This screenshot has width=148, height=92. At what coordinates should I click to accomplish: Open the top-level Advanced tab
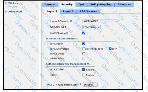click(124, 4)
